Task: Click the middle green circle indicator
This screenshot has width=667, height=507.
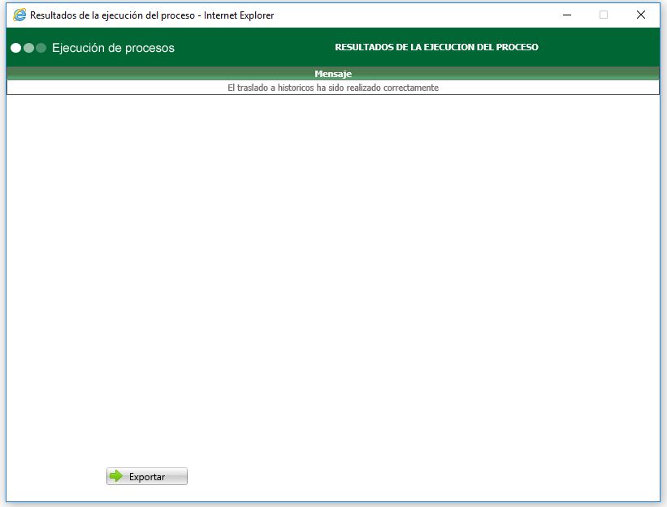Action: 27,47
